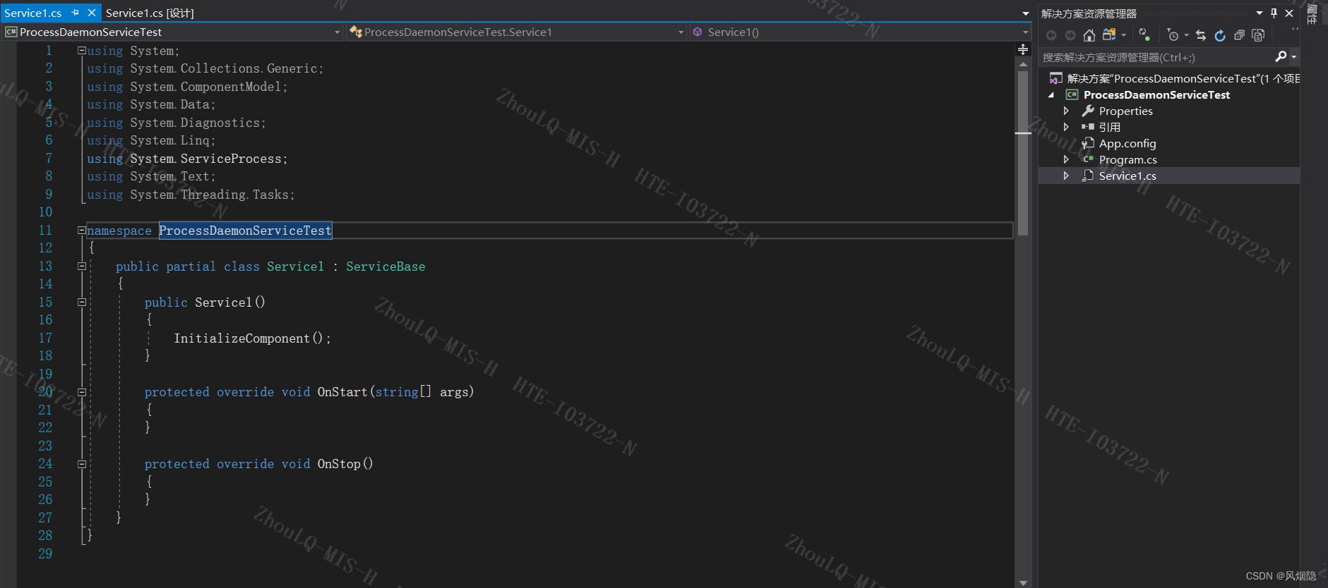This screenshot has width=1328, height=588.
Task: Click OnStart method name in code
Action: [x=342, y=392]
